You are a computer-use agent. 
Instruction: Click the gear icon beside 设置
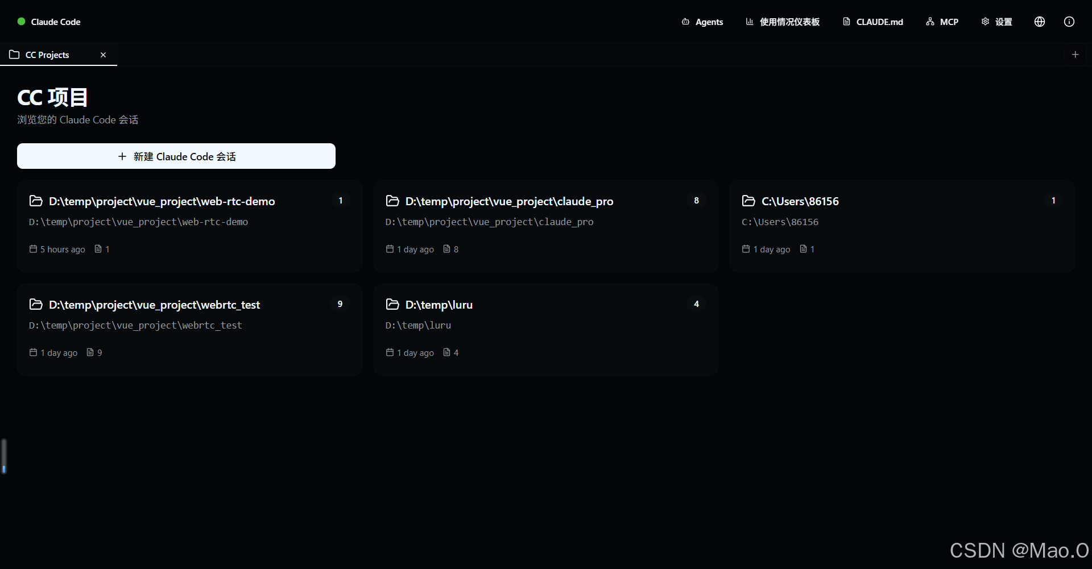985,22
